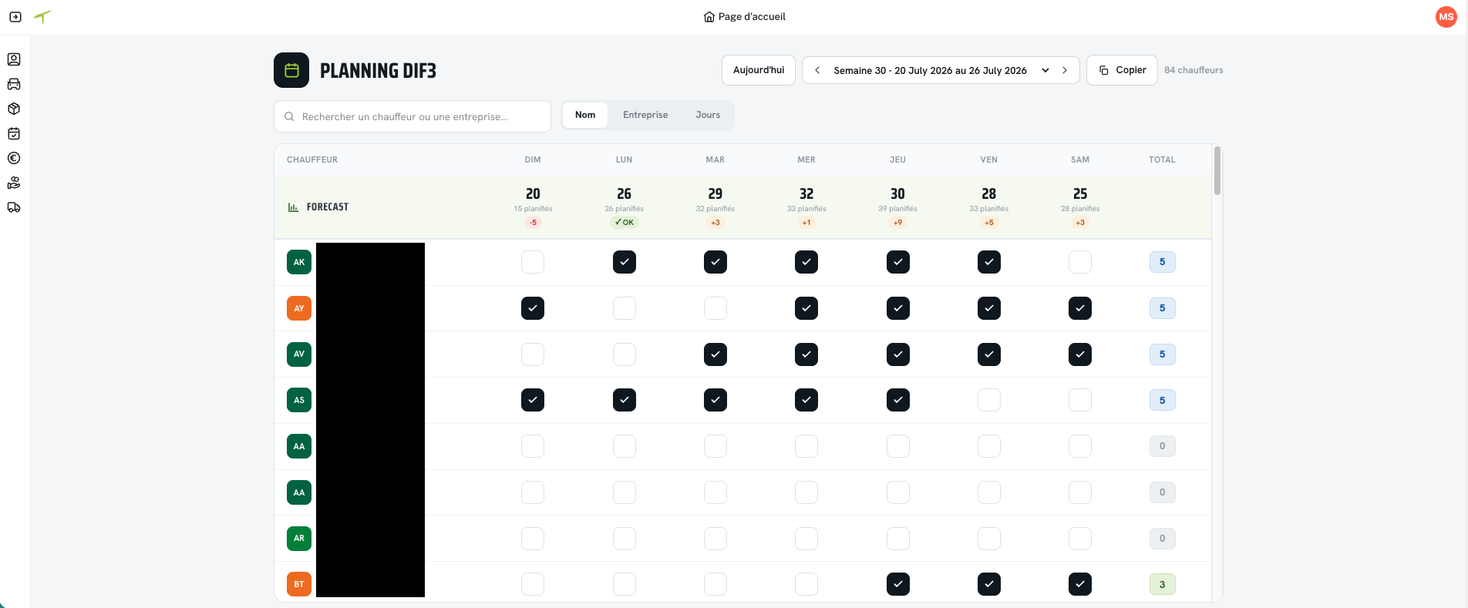1468x608 pixels.
Task: Open the Semaine 30 week dropdown
Action: coord(941,70)
